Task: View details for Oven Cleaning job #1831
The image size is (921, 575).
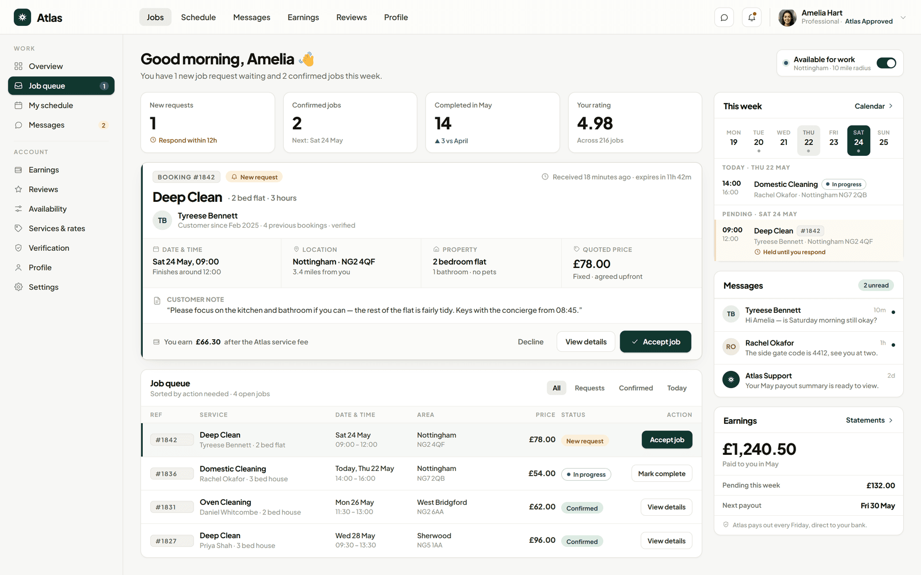Action: pos(667,507)
